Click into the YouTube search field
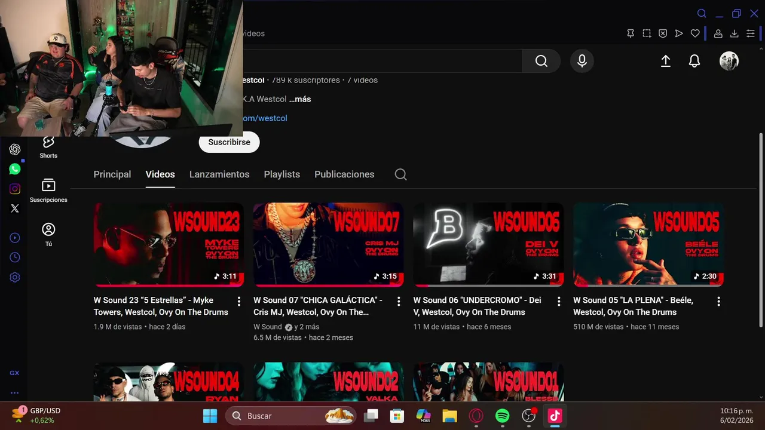This screenshot has height=430, width=765. [x=382, y=61]
